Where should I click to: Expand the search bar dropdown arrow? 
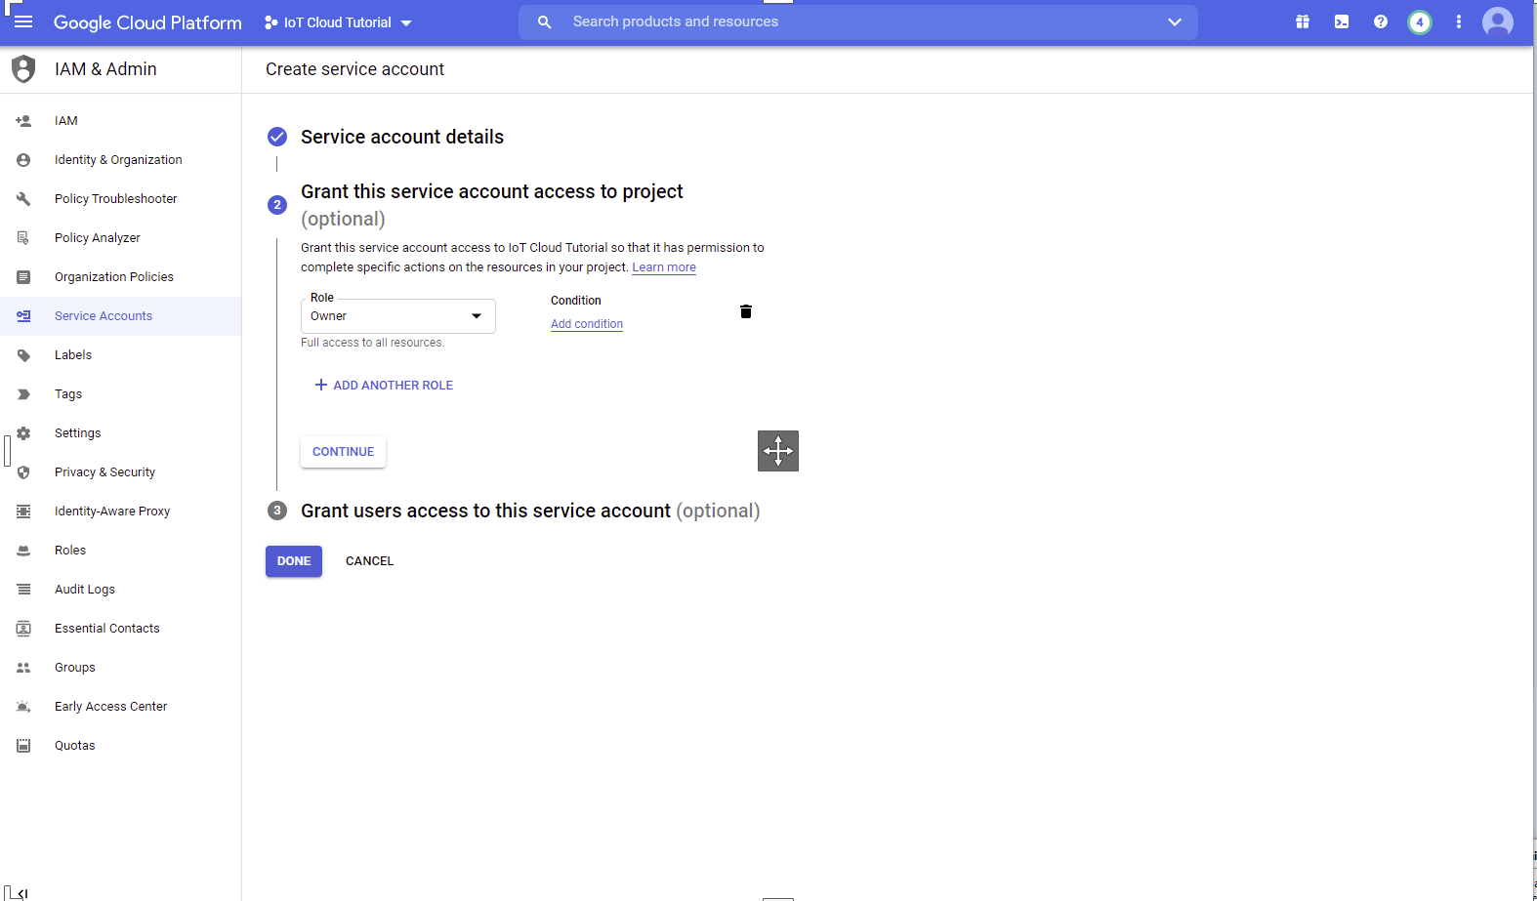coord(1175,21)
